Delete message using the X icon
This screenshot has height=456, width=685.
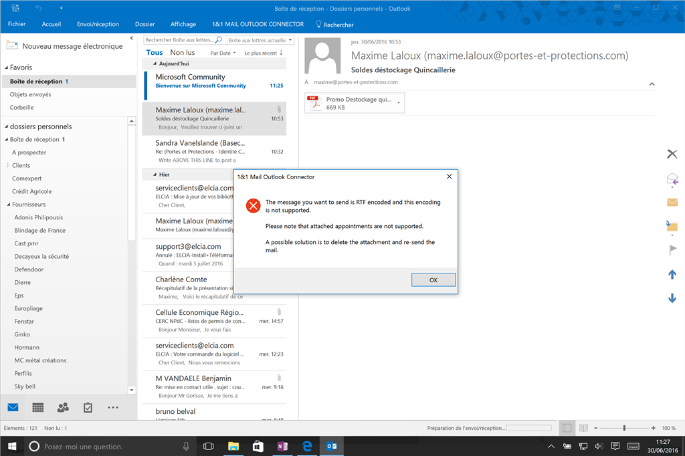coord(672,154)
